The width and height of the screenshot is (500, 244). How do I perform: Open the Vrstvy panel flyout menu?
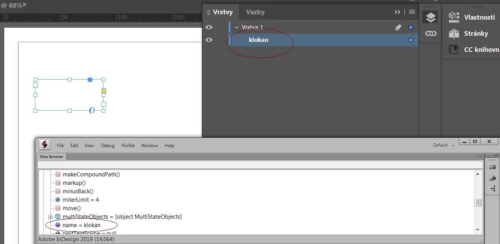pos(412,12)
